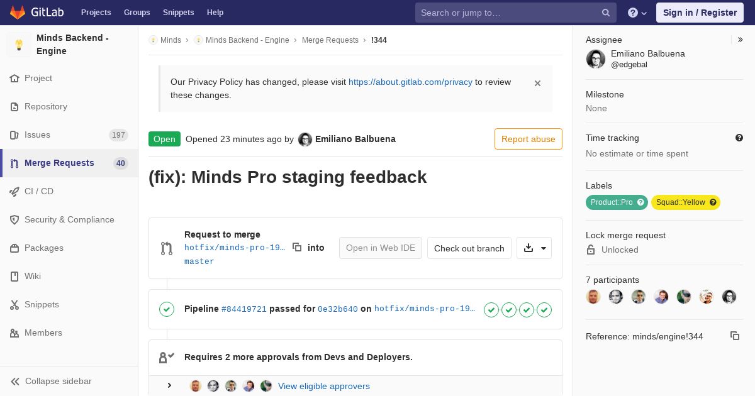Click author name Emiliano Balbuena
Screen dimensions: 755x396
coord(355,139)
